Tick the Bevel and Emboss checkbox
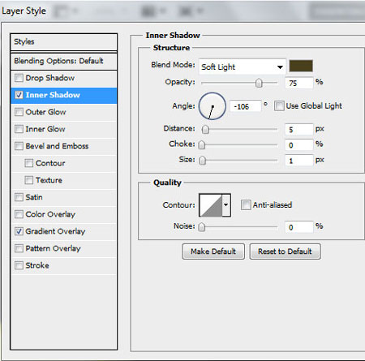The width and height of the screenshot is (365, 361). coord(19,146)
